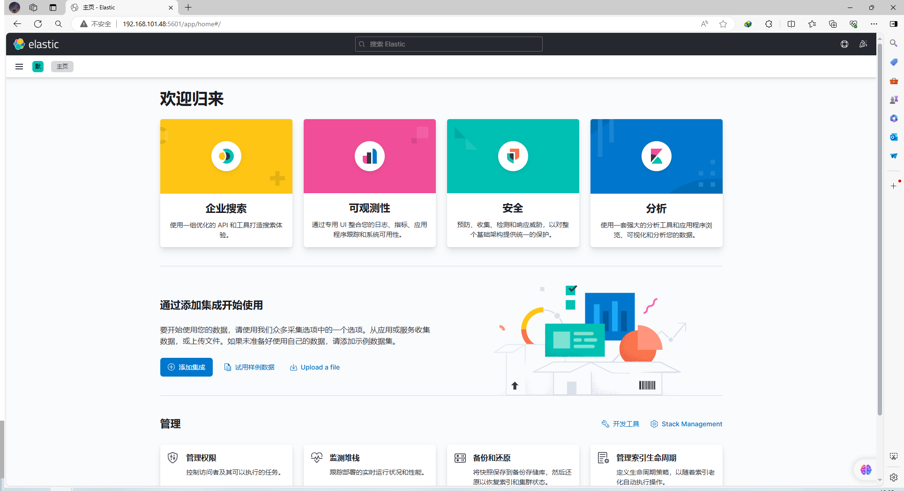Select the 主页 - Elastic browser tab
Viewport: 904px width, 491px height.
click(122, 8)
